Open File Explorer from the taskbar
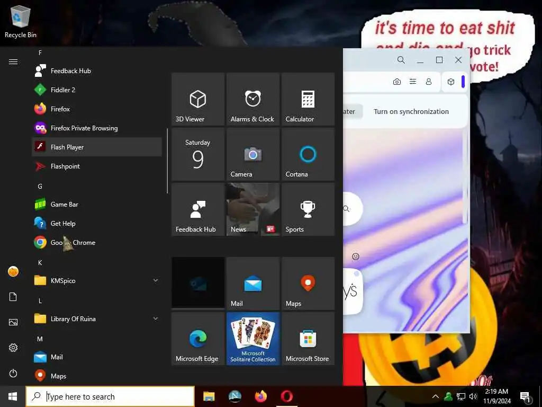Viewport: 542px width, 407px height. click(209, 396)
